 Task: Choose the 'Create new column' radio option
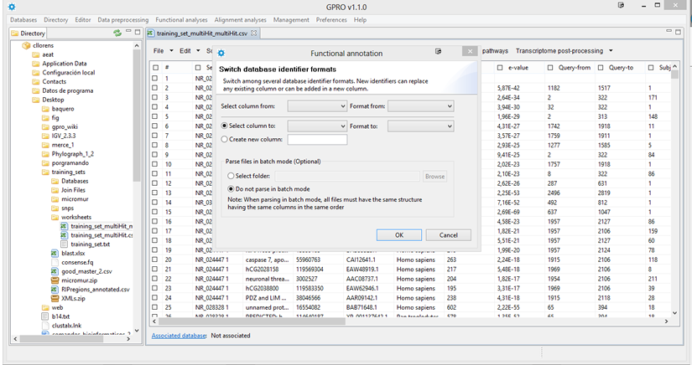224,139
